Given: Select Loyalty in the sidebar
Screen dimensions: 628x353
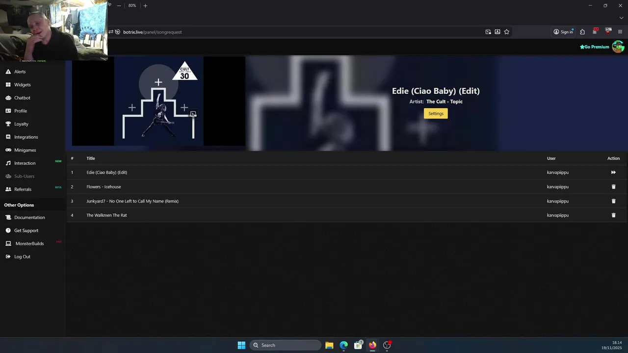Looking at the screenshot, I should [x=21, y=124].
